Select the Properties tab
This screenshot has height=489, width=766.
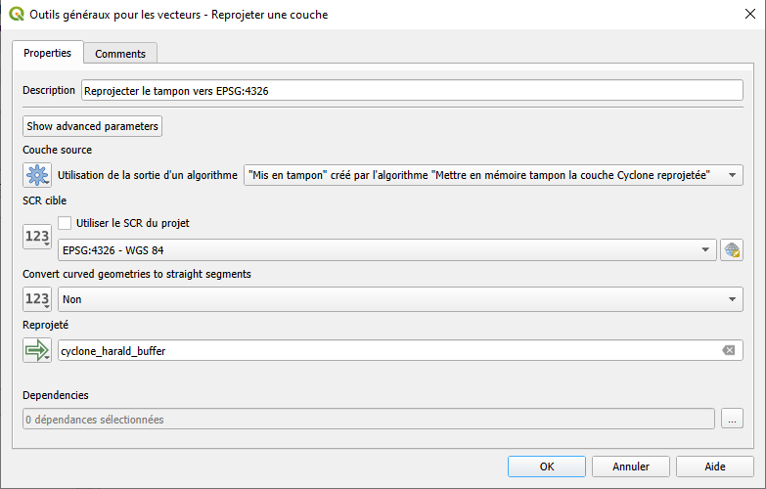click(47, 53)
